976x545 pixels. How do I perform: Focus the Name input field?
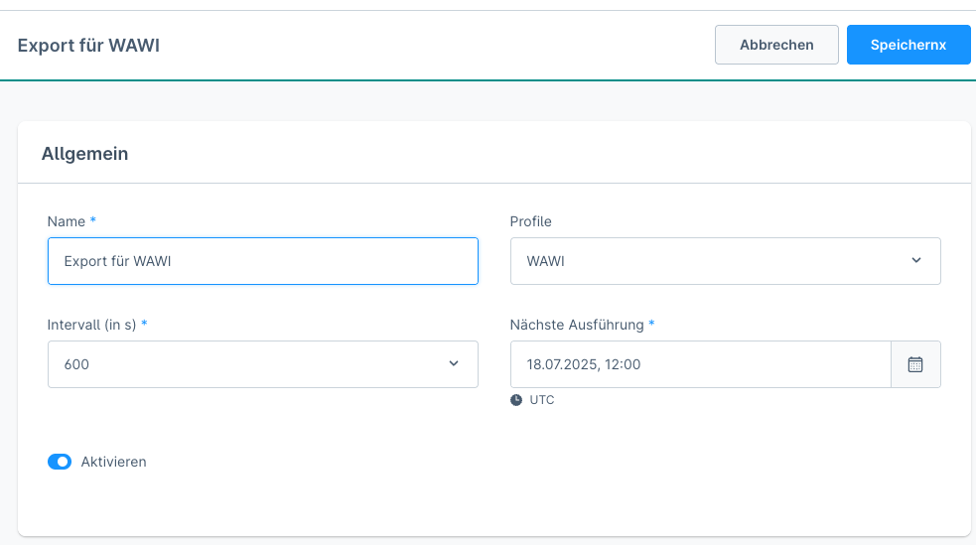pyautogui.click(x=262, y=261)
